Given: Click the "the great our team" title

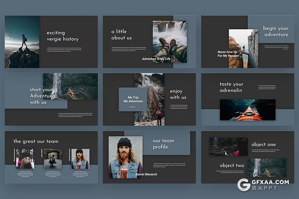Looking at the screenshot, I should (36, 141).
